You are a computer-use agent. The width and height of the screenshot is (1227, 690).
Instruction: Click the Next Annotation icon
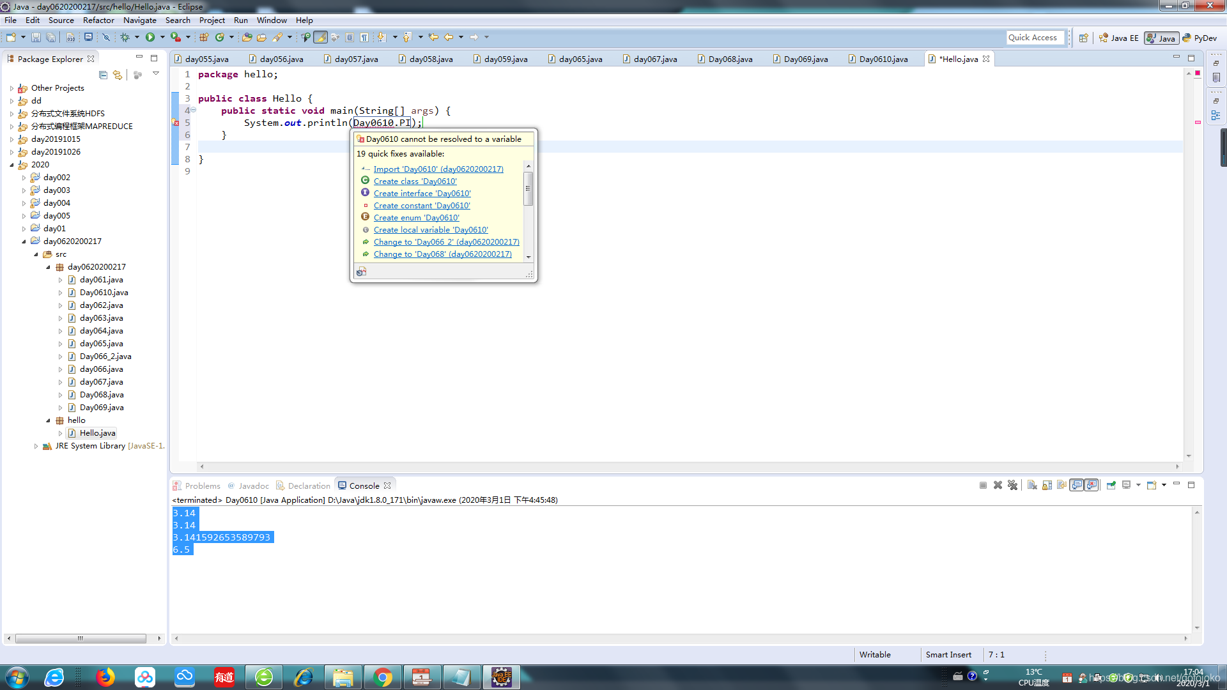tap(382, 38)
